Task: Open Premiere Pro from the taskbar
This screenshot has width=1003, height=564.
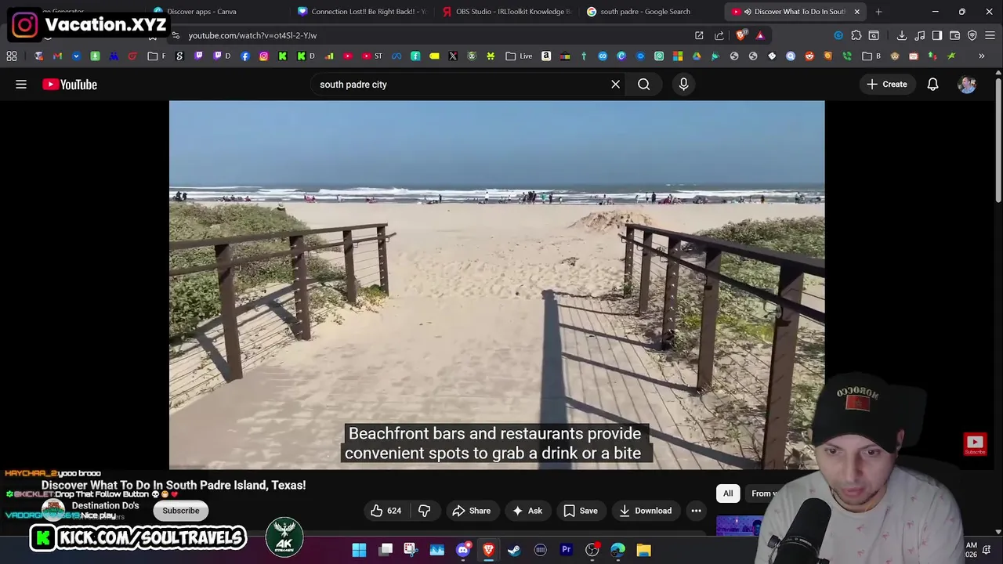Action: [566, 550]
